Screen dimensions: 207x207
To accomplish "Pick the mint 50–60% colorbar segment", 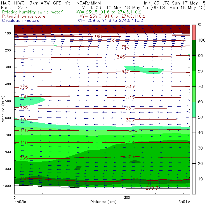I will click(x=194, y=110).
